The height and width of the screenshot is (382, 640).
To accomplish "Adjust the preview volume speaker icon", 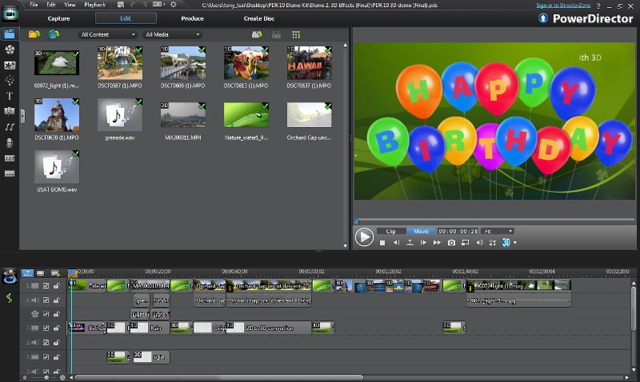I will coord(480,242).
